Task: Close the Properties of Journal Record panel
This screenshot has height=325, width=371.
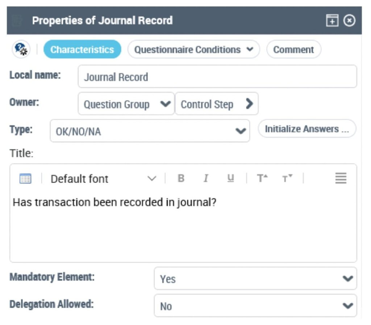Action: [x=349, y=21]
